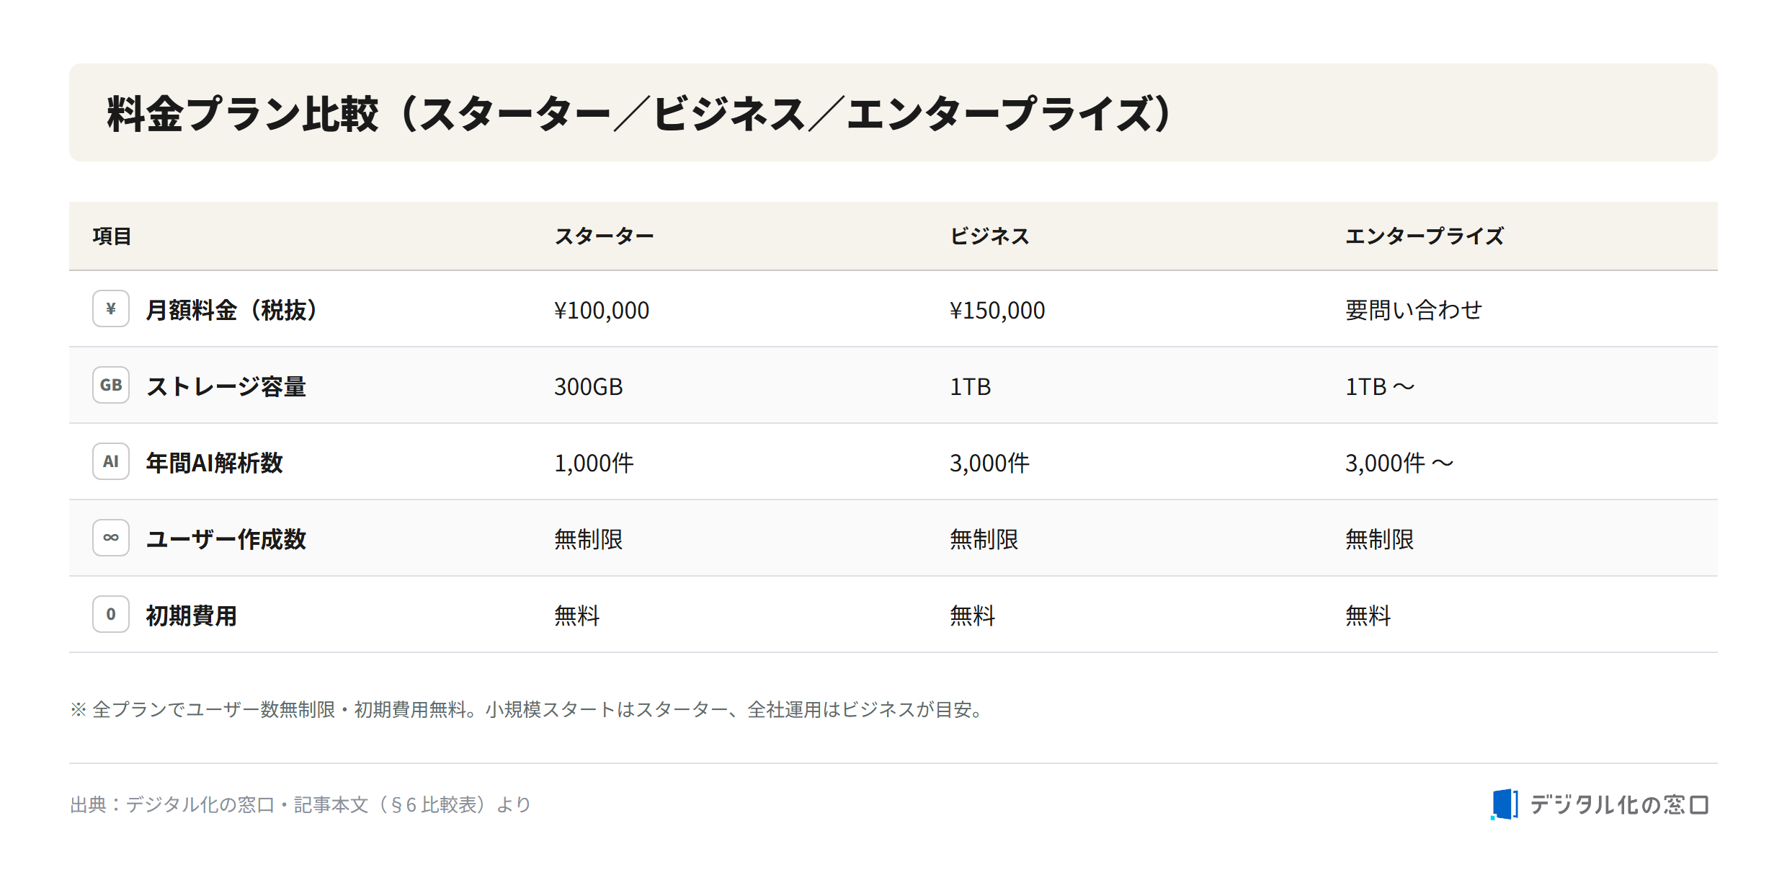Click the AI icon beside 年間AI解析数

point(111,461)
